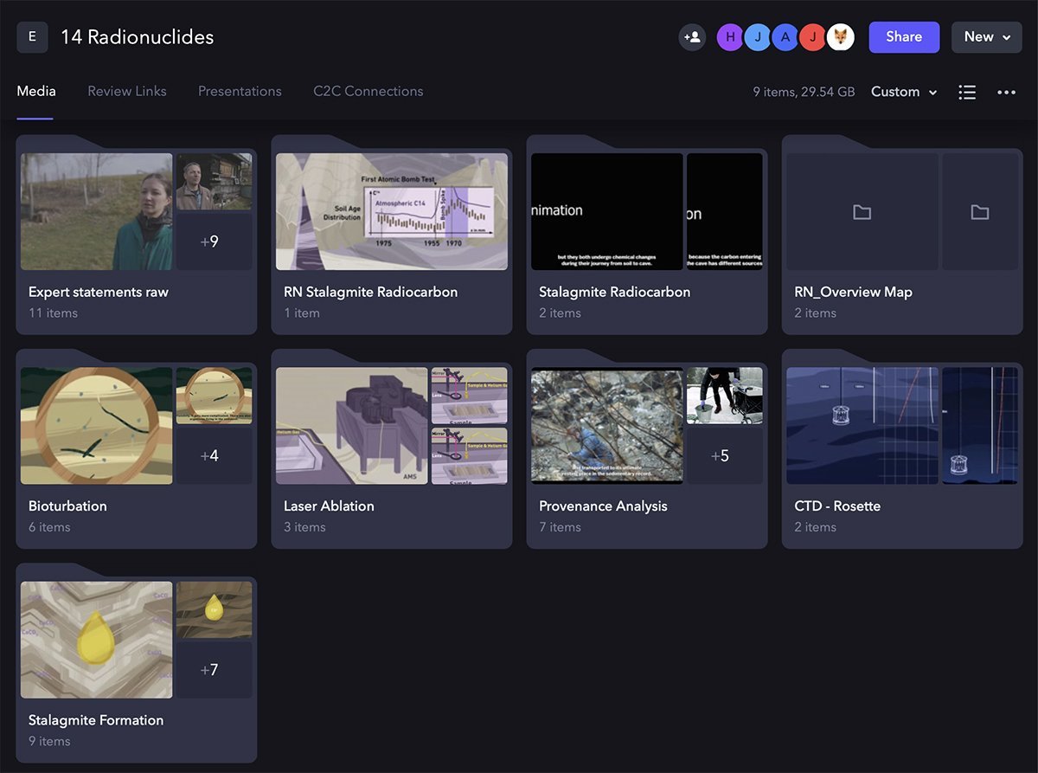Image resolution: width=1038 pixels, height=773 pixels.
Task: Click the '1 item' count label
Action: click(x=302, y=313)
